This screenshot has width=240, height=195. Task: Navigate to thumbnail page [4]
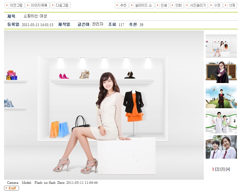point(228,169)
